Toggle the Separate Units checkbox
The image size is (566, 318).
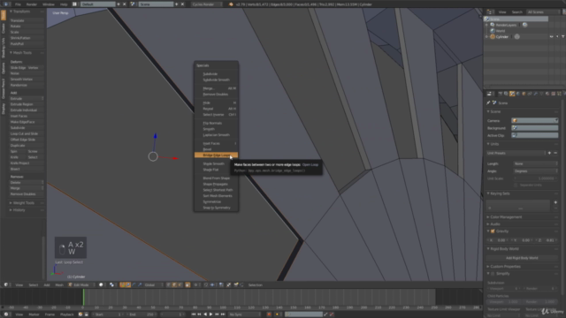(516, 185)
